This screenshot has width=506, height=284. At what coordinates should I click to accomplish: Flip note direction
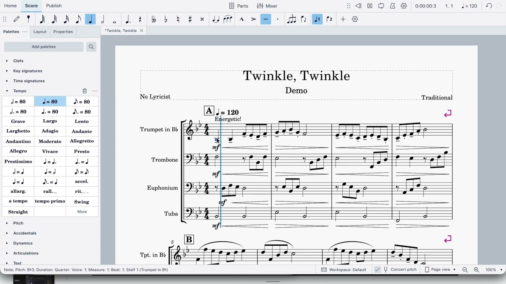click(x=304, y=19)
